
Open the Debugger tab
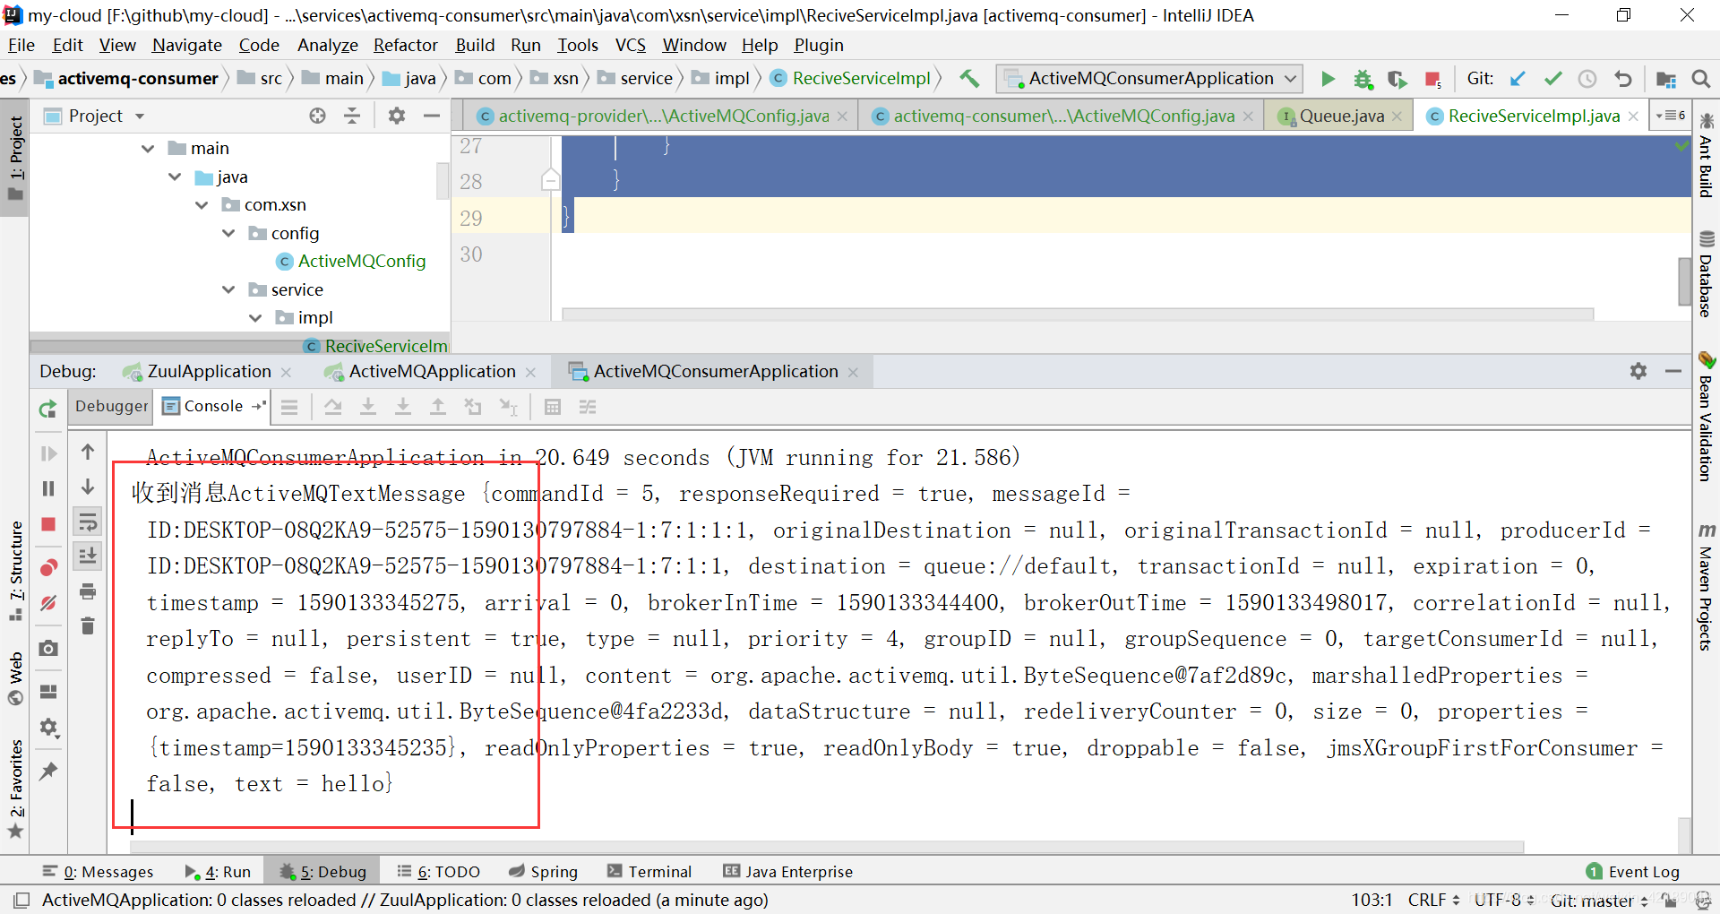point(111,406)
